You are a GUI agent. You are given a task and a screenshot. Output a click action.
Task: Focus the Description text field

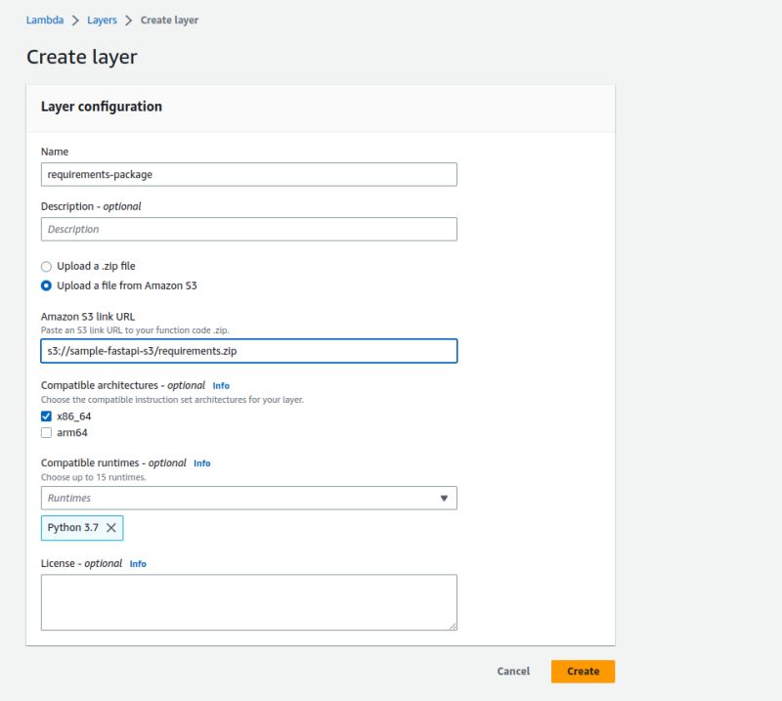[x=248, y=229]
